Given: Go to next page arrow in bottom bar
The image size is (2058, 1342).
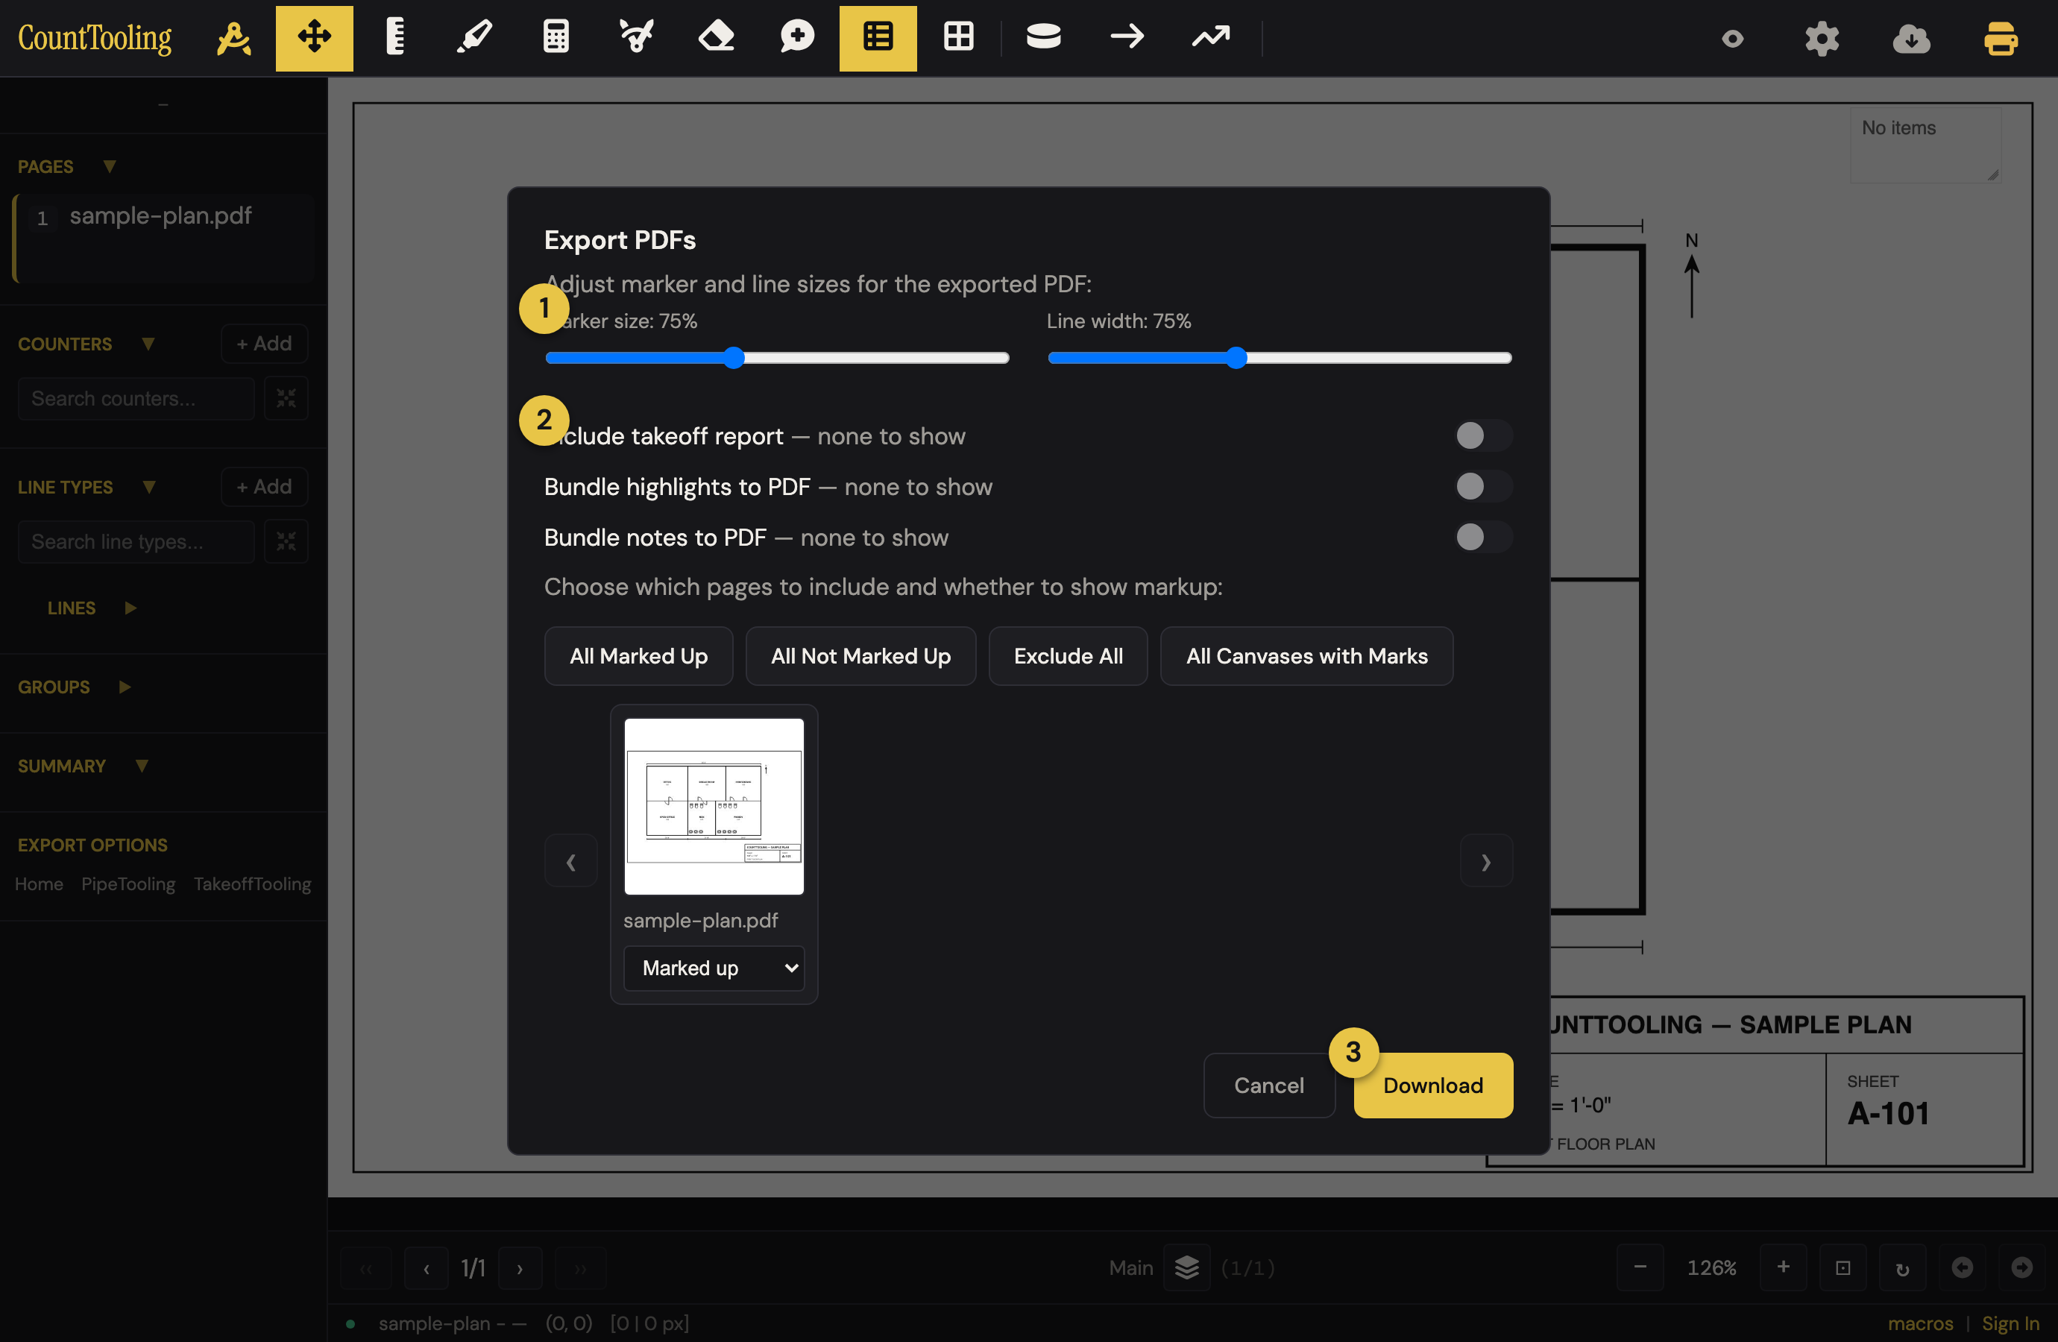Looking at the screenshot, I should [x=520, y=1268].
